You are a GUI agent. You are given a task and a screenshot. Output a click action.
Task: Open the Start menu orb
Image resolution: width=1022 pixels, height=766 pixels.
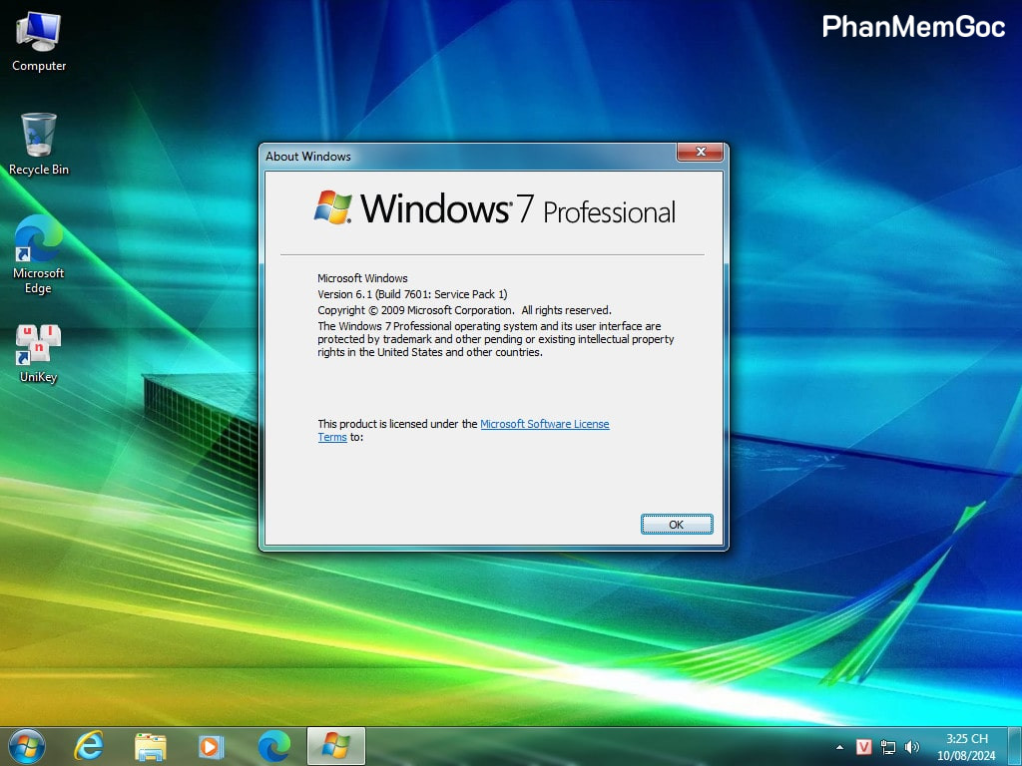(27, 745)
